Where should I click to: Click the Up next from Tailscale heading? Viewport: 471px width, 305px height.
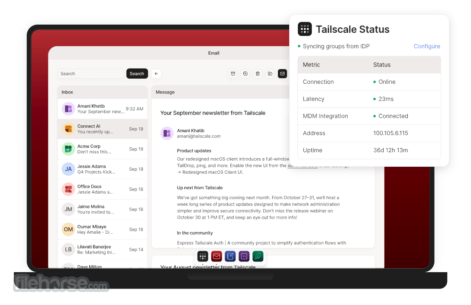[200, 188]
